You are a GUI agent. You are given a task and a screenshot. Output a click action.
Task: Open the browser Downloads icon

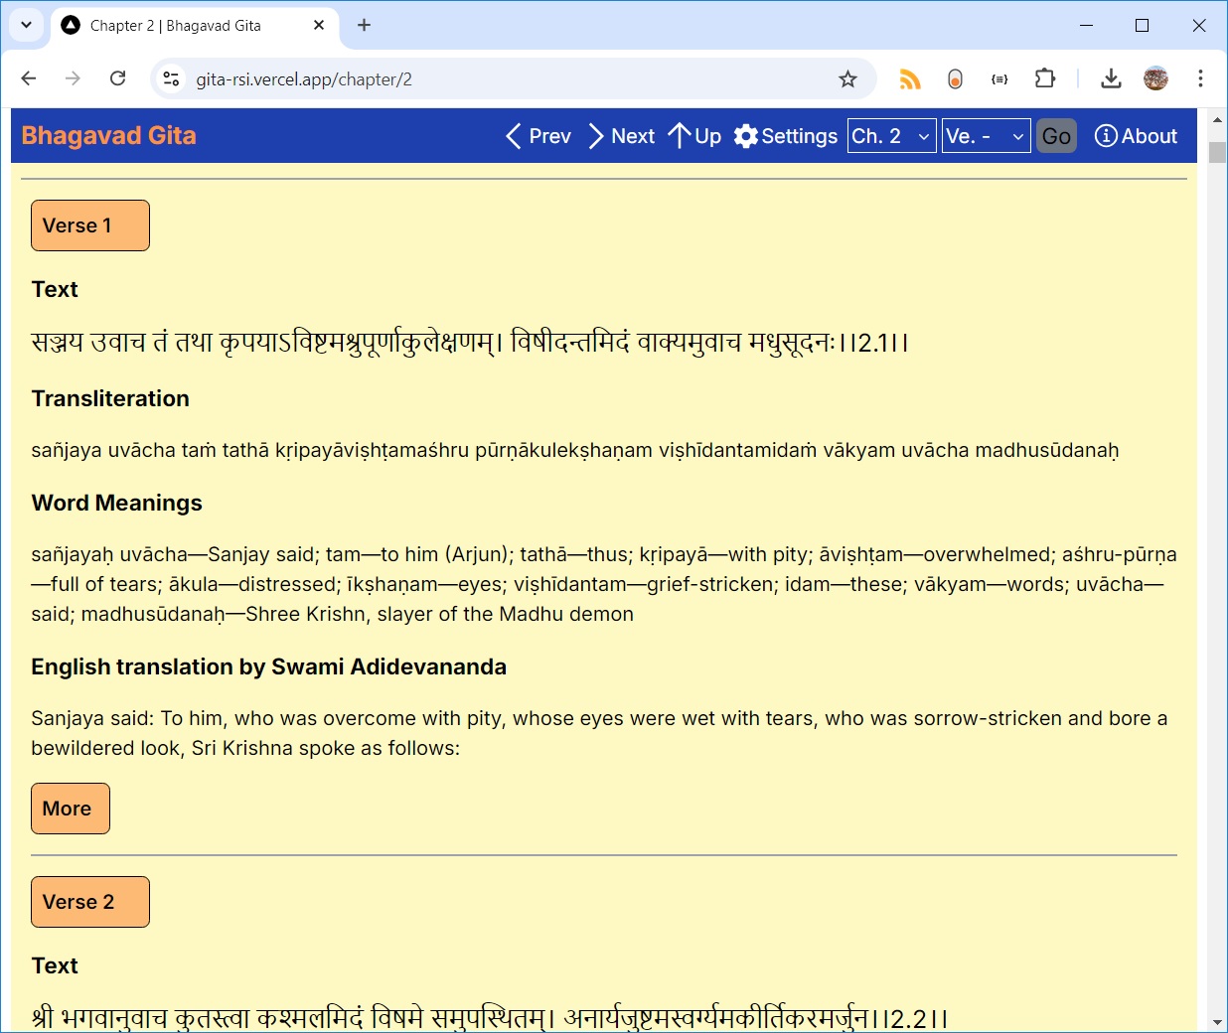(x=1111, y=78)
